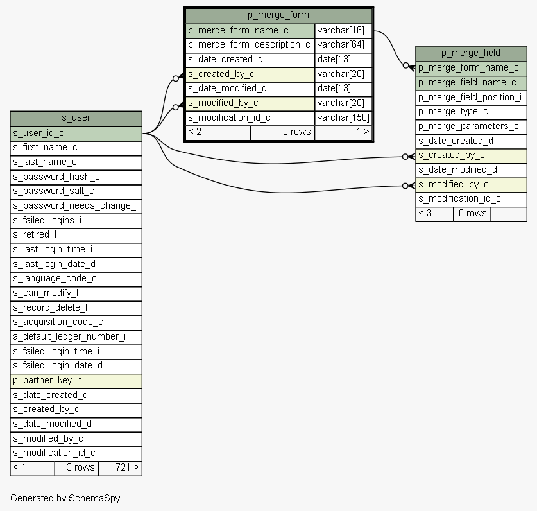
Task: Select the s_language_code_c column
Action: [x=76, y=278]
